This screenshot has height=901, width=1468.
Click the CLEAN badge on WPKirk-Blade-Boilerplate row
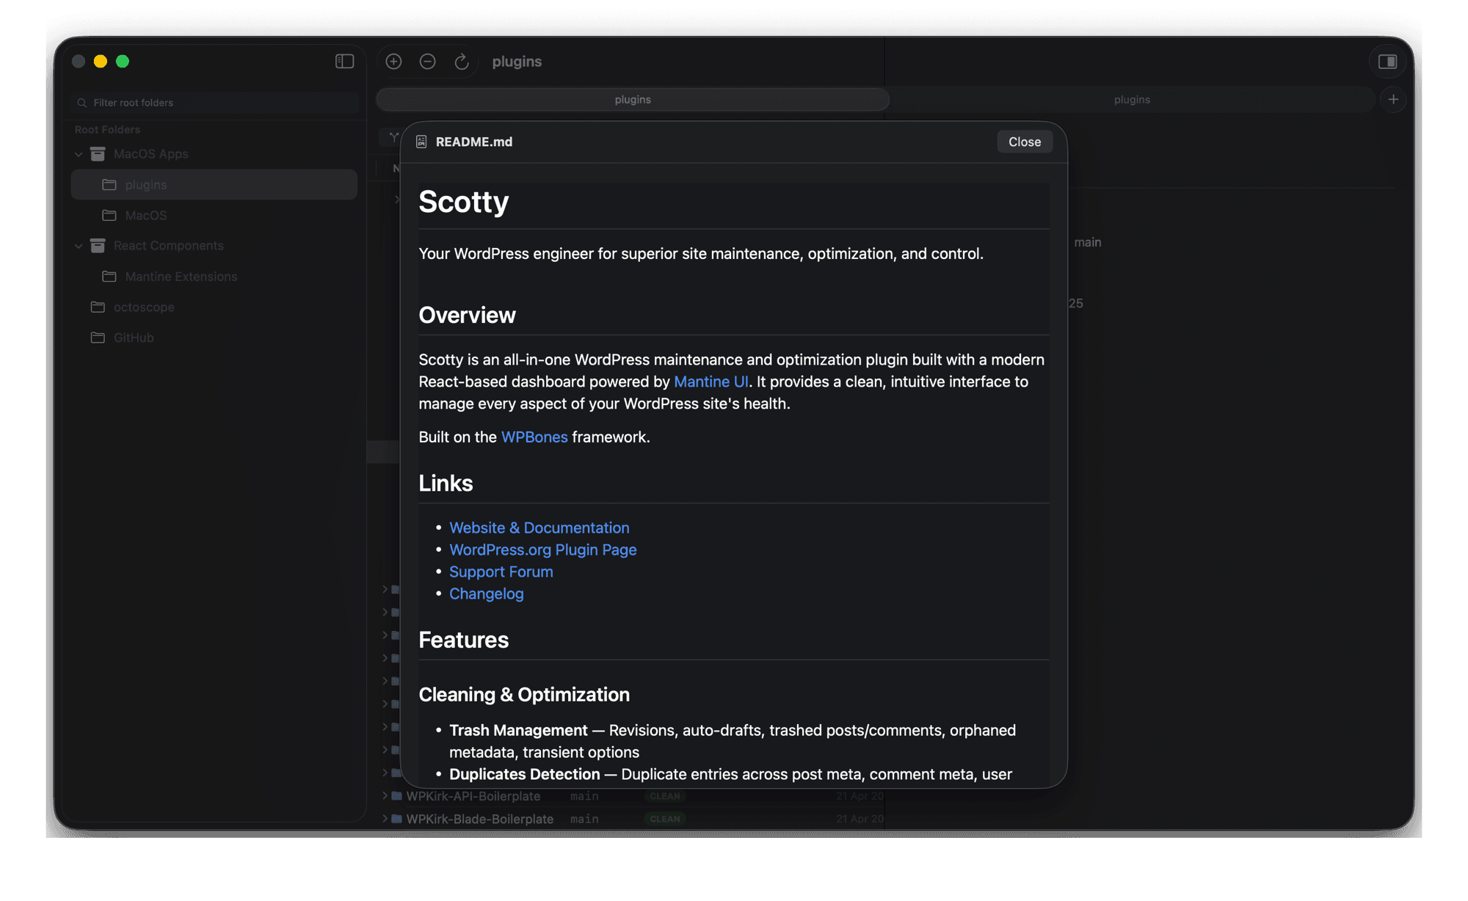tap(665, 819)
